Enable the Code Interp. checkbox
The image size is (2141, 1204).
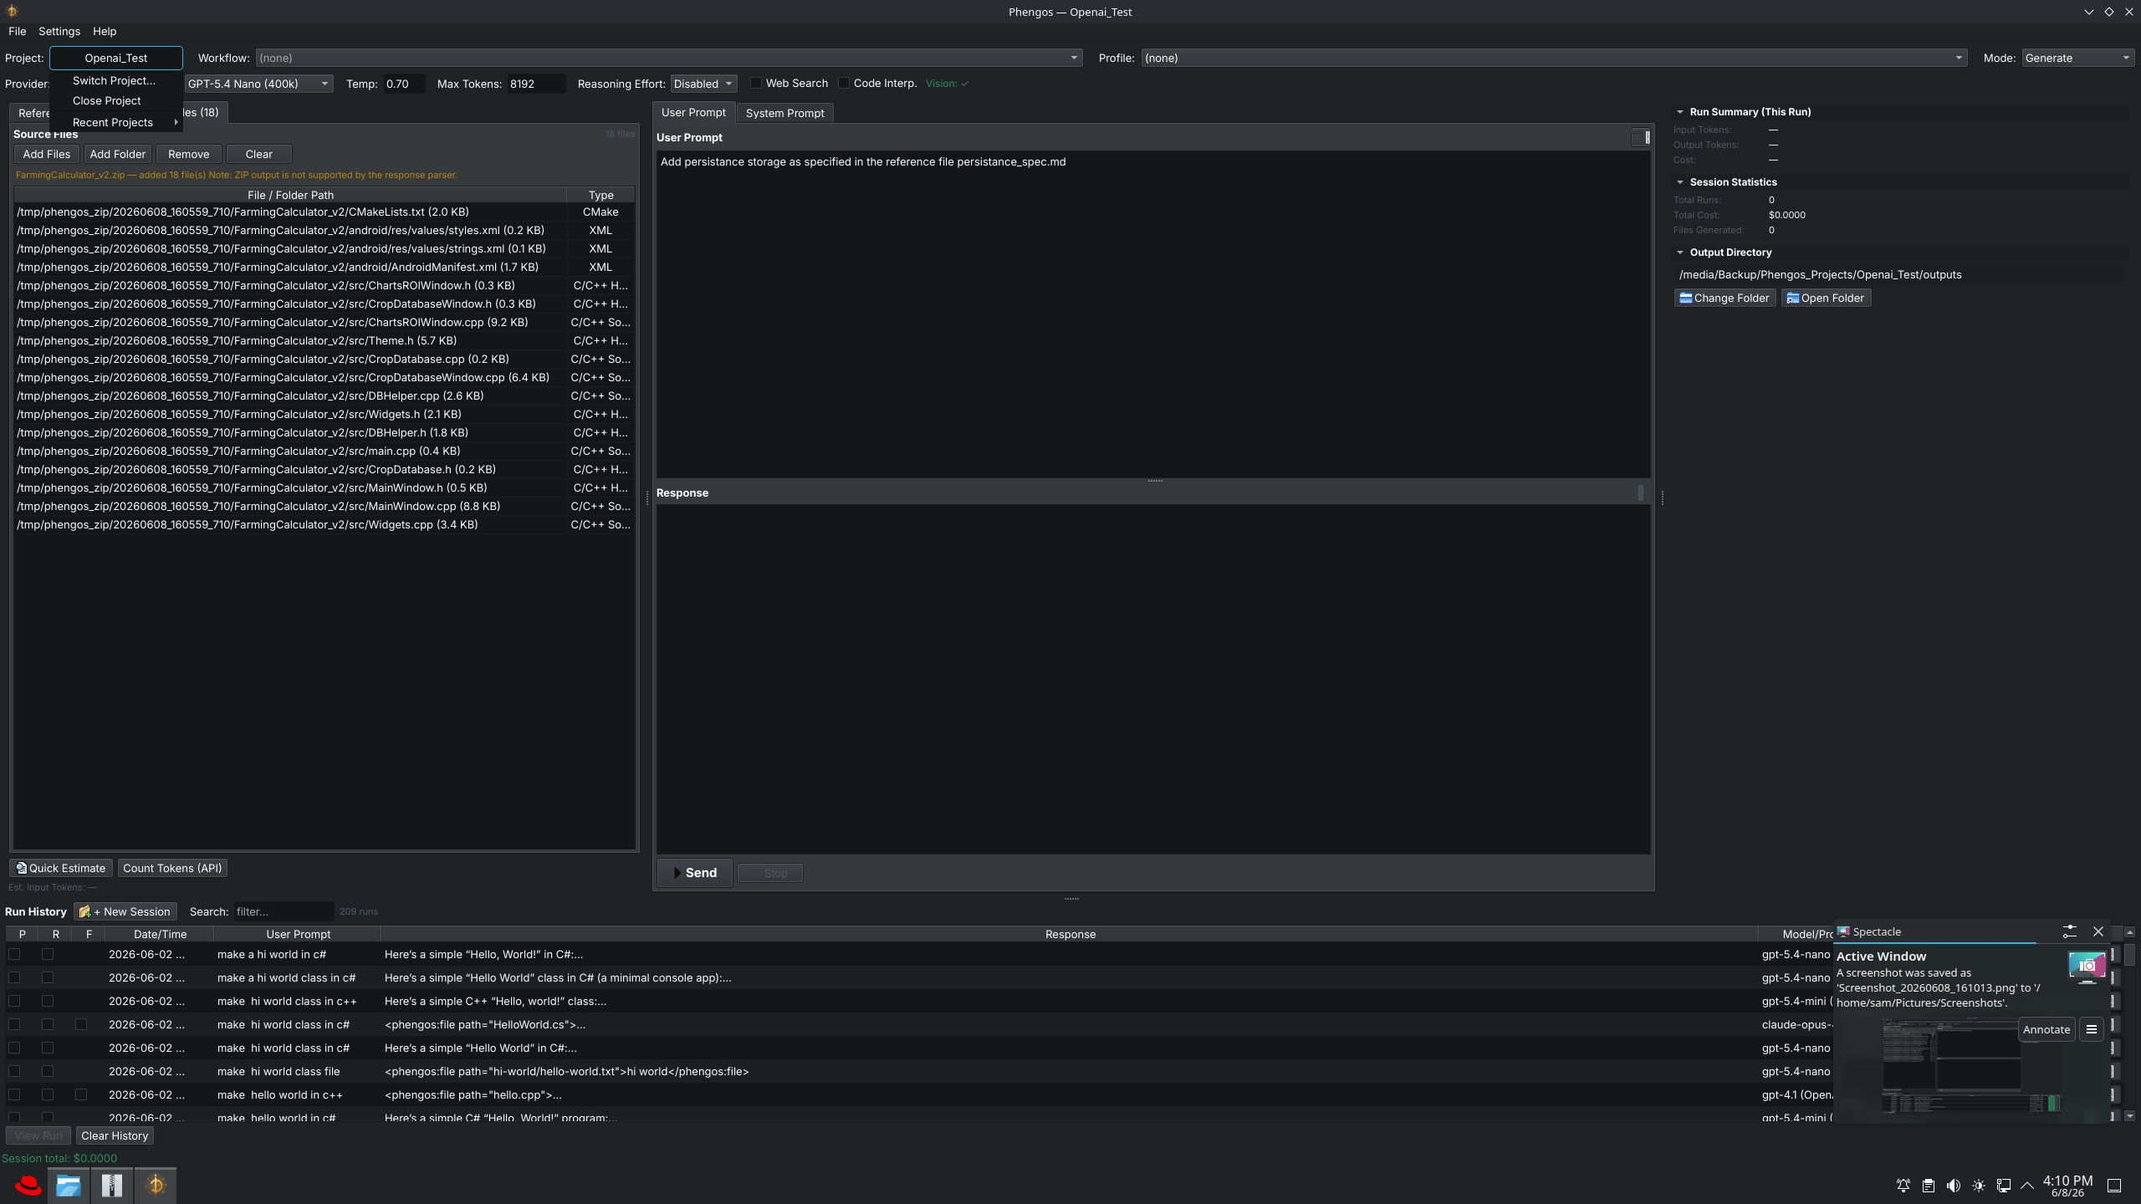coord(844,83)
